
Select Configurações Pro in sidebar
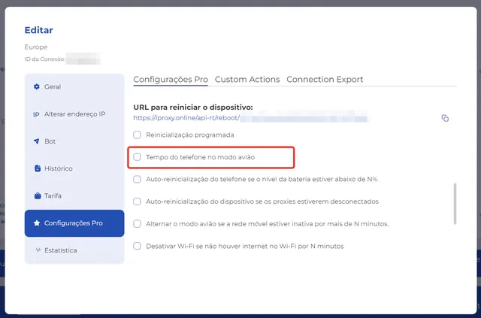tap(74, 223)
